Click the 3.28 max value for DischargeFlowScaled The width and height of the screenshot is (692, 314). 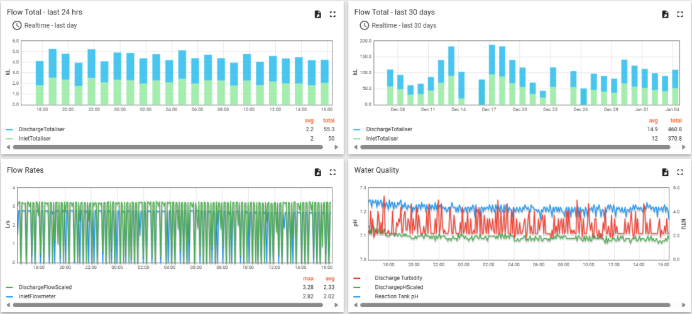308,287
